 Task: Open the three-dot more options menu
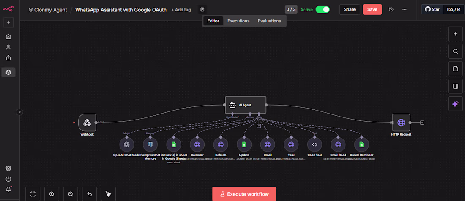point(405,9)
